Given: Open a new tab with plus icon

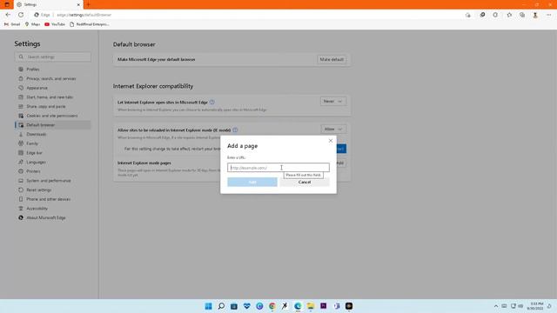Looking at the screenshot, I should click(x=88, y=4).
